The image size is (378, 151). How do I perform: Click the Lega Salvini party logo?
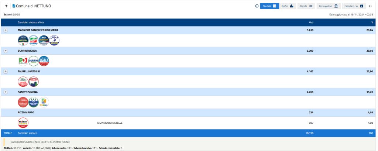(x=54, y=40)
